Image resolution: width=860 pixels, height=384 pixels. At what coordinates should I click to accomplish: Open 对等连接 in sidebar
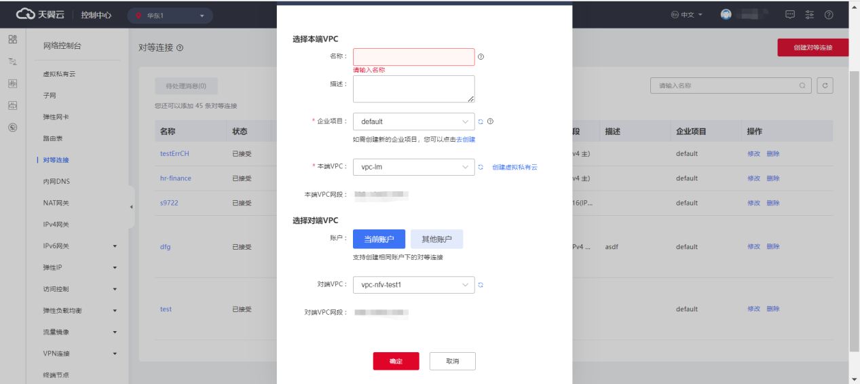coord(56,160)
